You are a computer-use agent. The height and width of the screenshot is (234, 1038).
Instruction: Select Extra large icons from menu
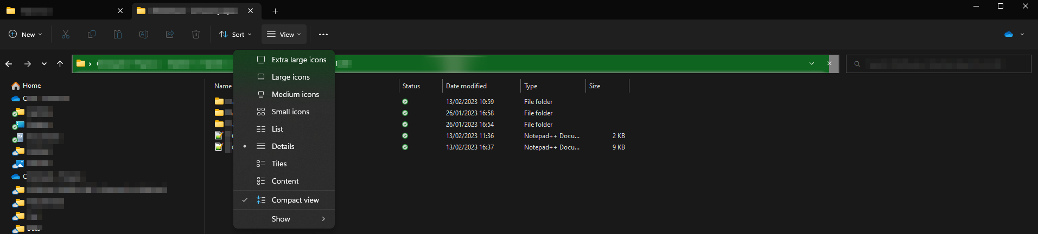click(298, 60)
